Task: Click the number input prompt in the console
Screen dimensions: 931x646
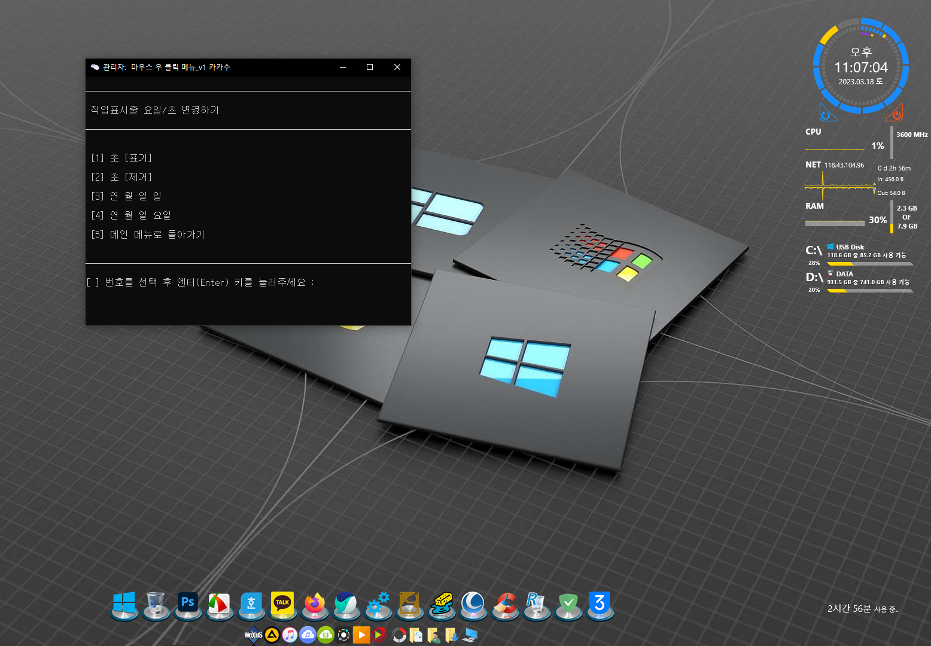Action: 200,282
